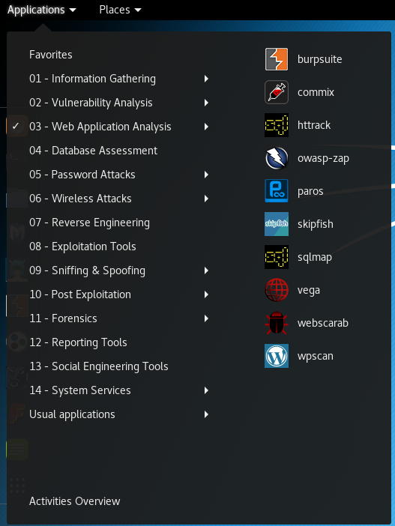Launch skipfish icon

point(276,224)
